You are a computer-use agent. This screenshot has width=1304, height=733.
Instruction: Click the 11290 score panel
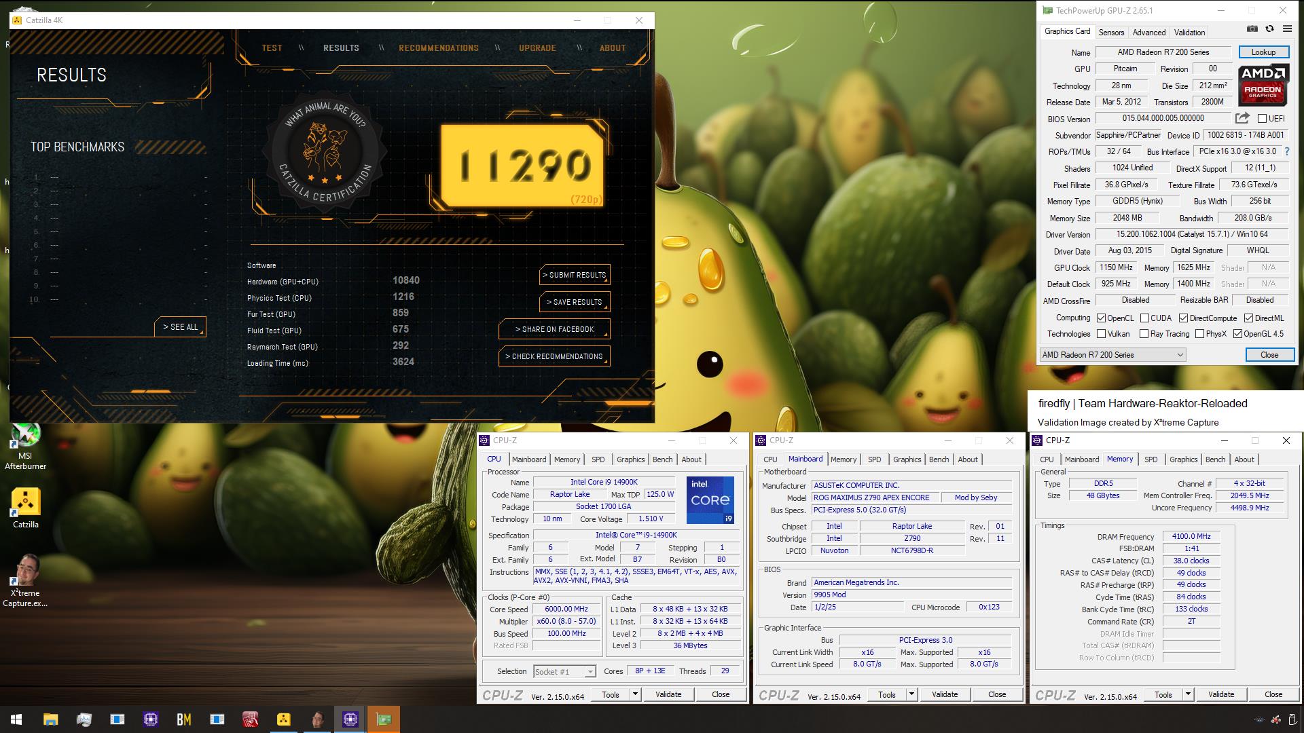522,166
